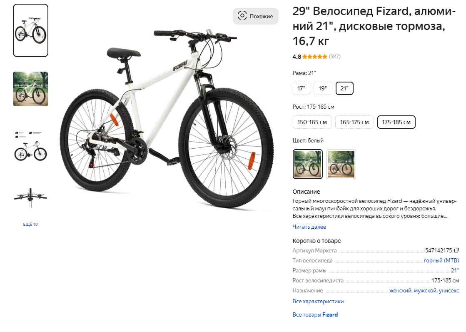This screenshot has width=466, height=332.
Task: View the bike features infographic thumbnail
Action: coord(30,146)
